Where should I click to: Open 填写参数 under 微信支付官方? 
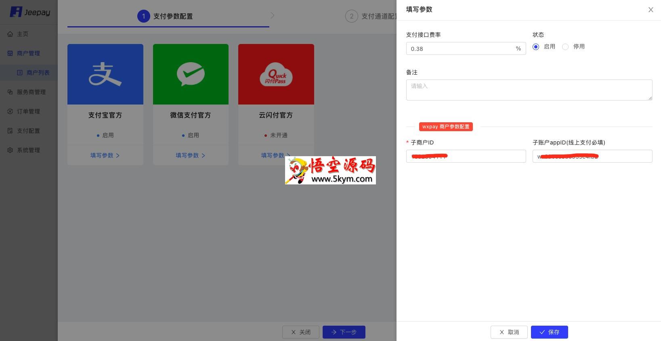pos(191,155)
